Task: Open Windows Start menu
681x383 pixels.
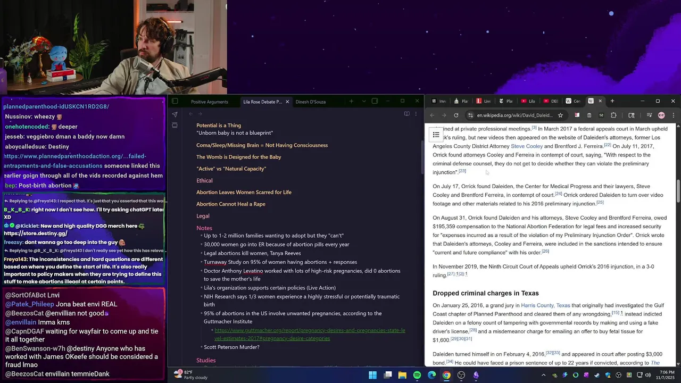Action: click(x=373, y=375)
